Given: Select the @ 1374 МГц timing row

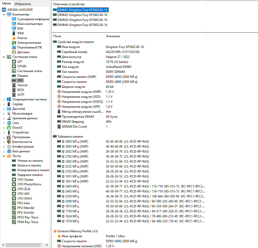Looking at the screenshot, I should (x=129, y=221).
